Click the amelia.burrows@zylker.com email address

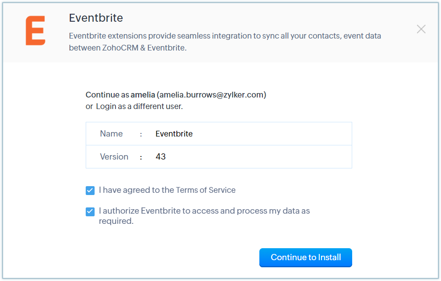click(211, 95)
